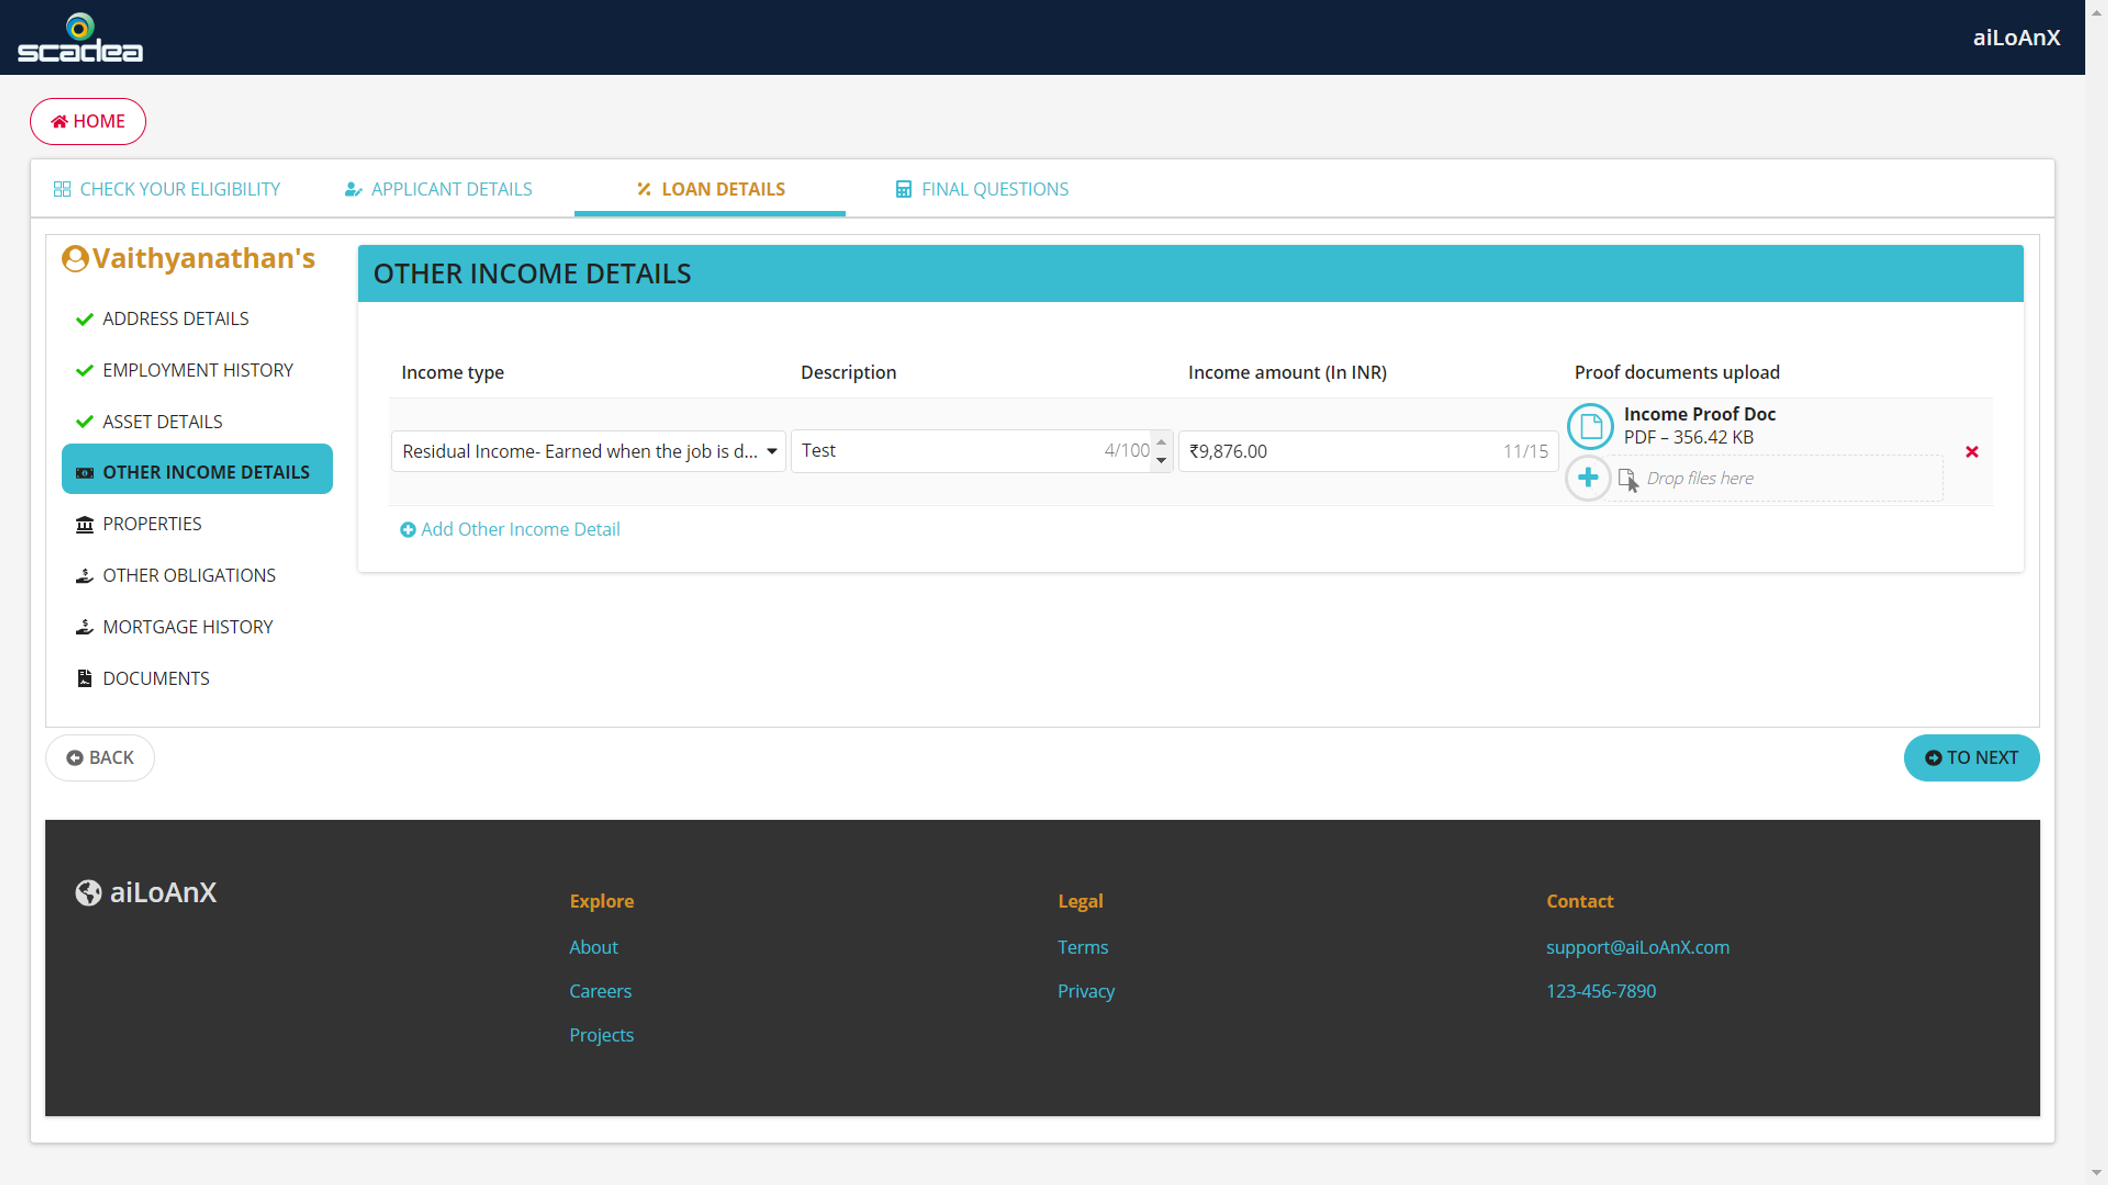Select Other Income Details sidebar item
This screenshot has height=1185, width=2108.
coord(197,469)
